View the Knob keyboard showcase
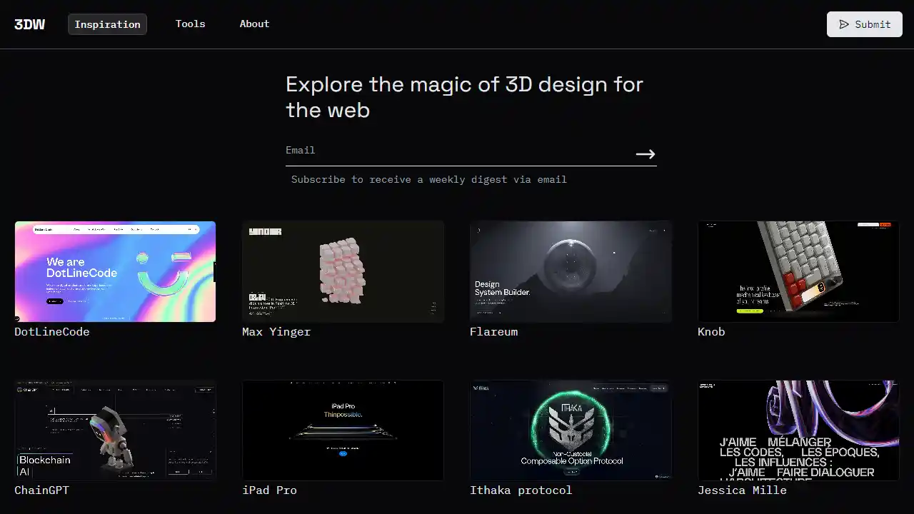This screenshot has height=514, width=914. click(x=798, y=271)
